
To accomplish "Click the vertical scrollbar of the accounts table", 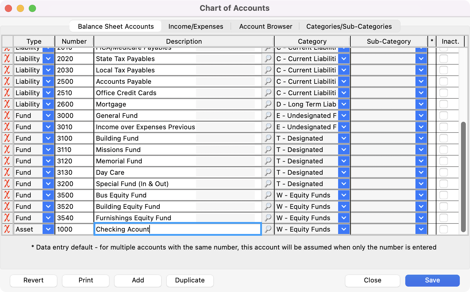I will [x=463, y=177].
